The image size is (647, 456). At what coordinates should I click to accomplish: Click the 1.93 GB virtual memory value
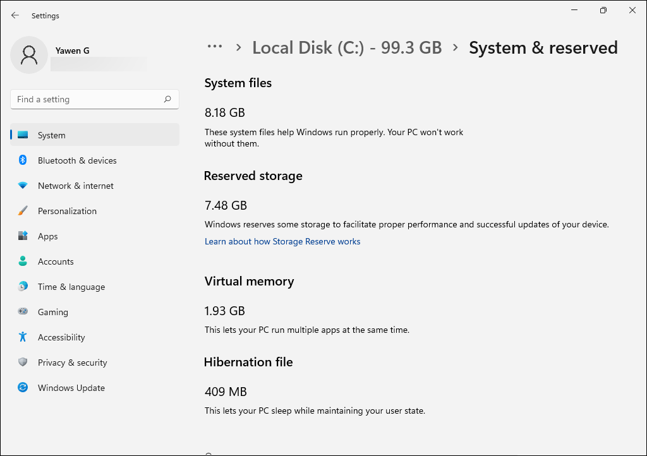[225, 311]
